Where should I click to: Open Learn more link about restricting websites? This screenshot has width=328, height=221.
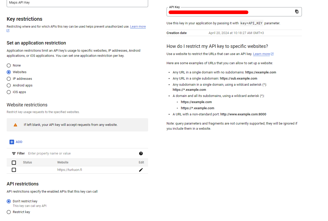point(261,54)
